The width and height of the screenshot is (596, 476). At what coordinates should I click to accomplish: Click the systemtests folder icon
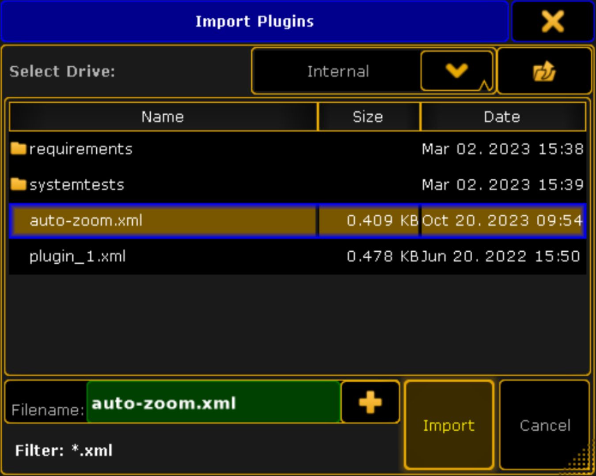[19, 185]
